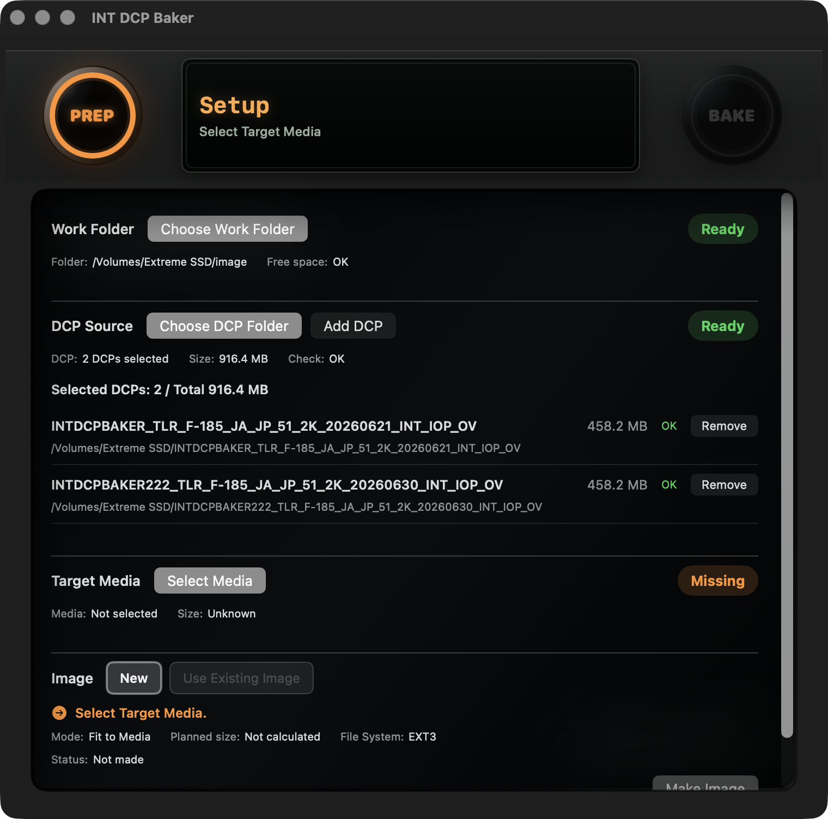The width and height of the screenshot is (828, 819).
Task: Click the dimmed BAKE round button
Action: pyautogui.click(x=732, y=115)
